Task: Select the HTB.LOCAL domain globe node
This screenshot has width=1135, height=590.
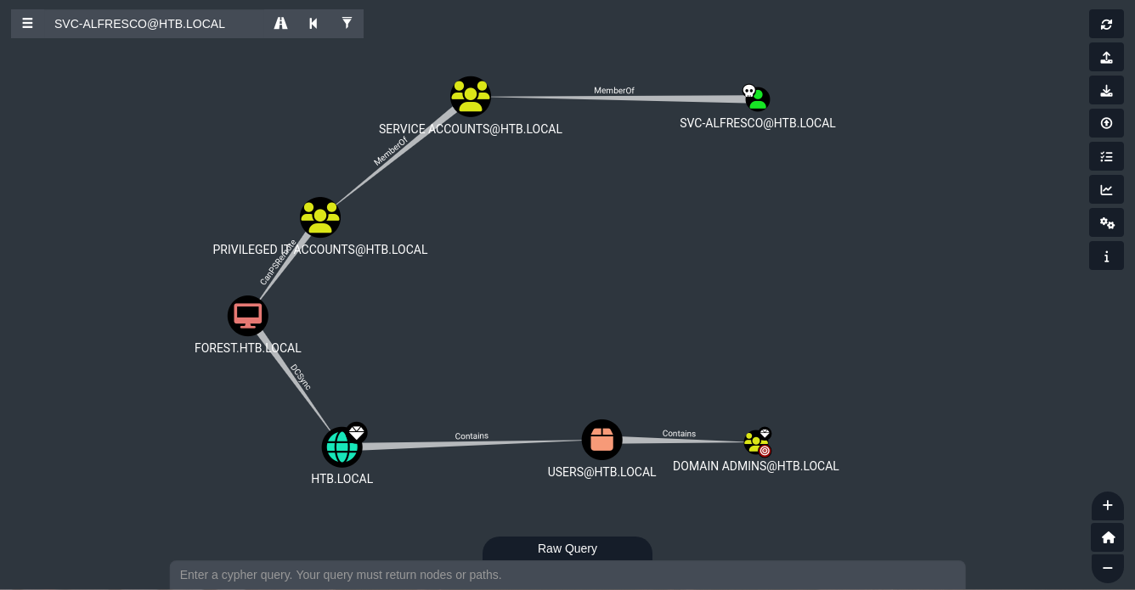Action: pos(342,447)
